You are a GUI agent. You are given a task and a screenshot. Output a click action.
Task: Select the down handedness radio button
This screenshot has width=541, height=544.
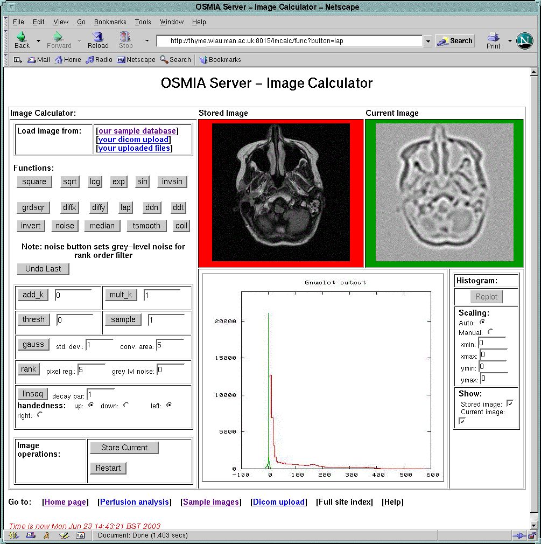click(x=126, y=405)
